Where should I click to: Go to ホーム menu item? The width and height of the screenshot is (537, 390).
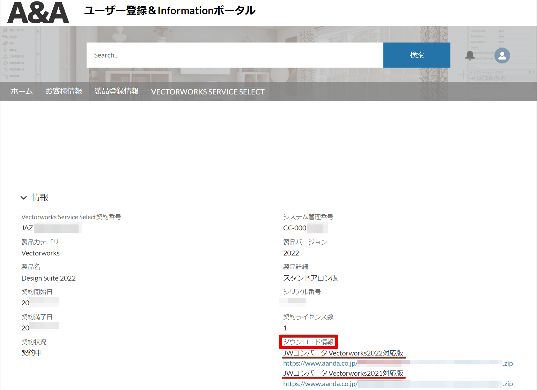pos(22,91)
